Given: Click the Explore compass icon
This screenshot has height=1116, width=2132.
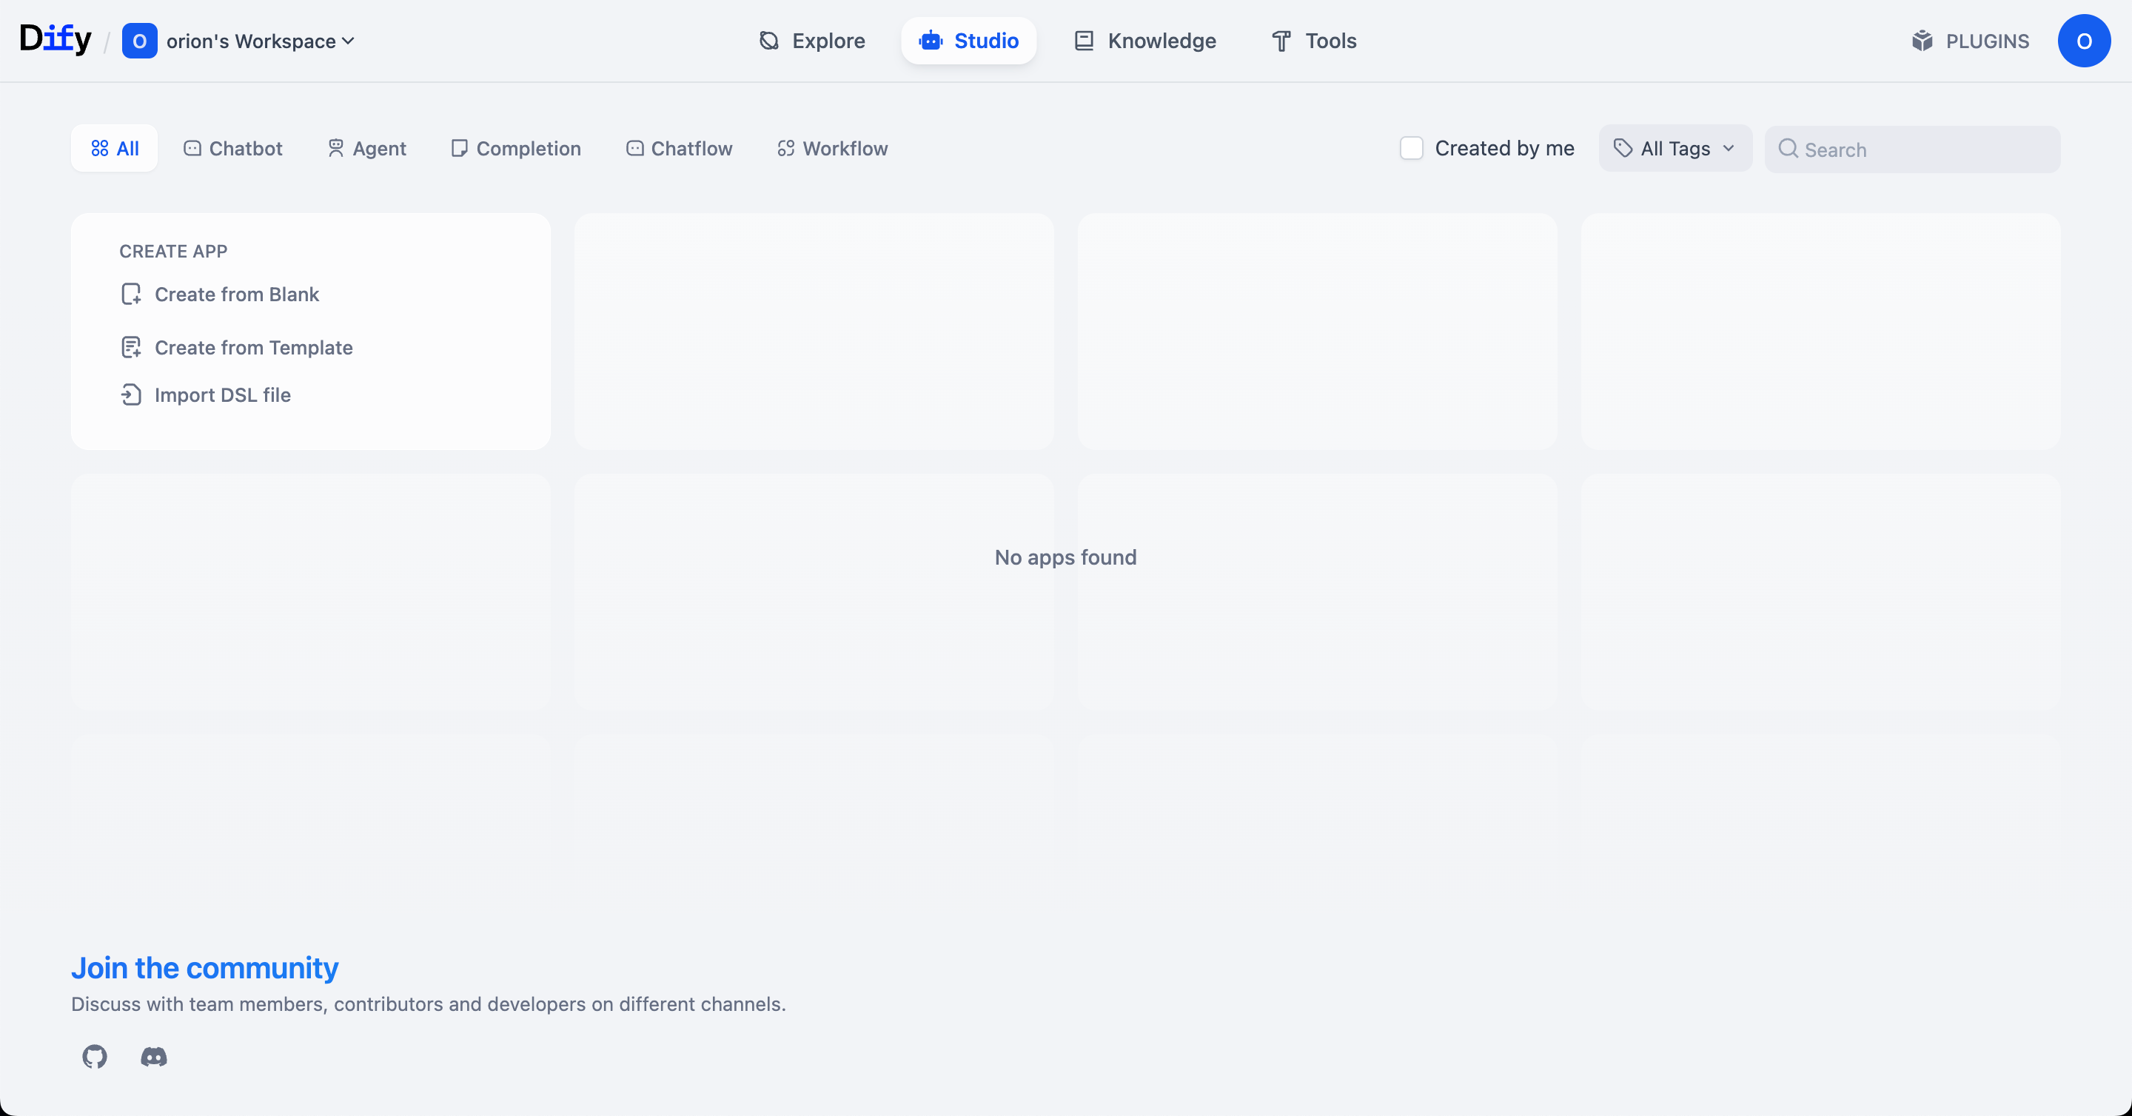Looking at the screenshot, I should click(769, 41).
